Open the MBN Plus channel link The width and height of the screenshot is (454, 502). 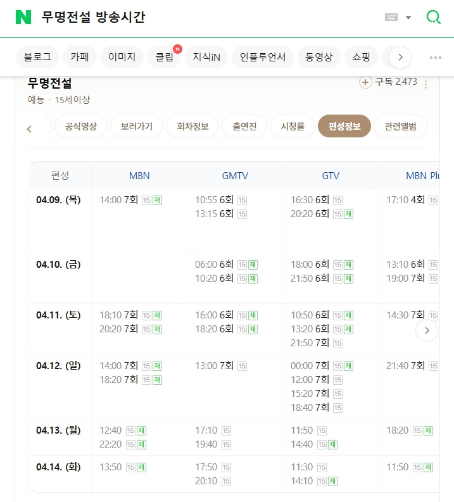422,176
